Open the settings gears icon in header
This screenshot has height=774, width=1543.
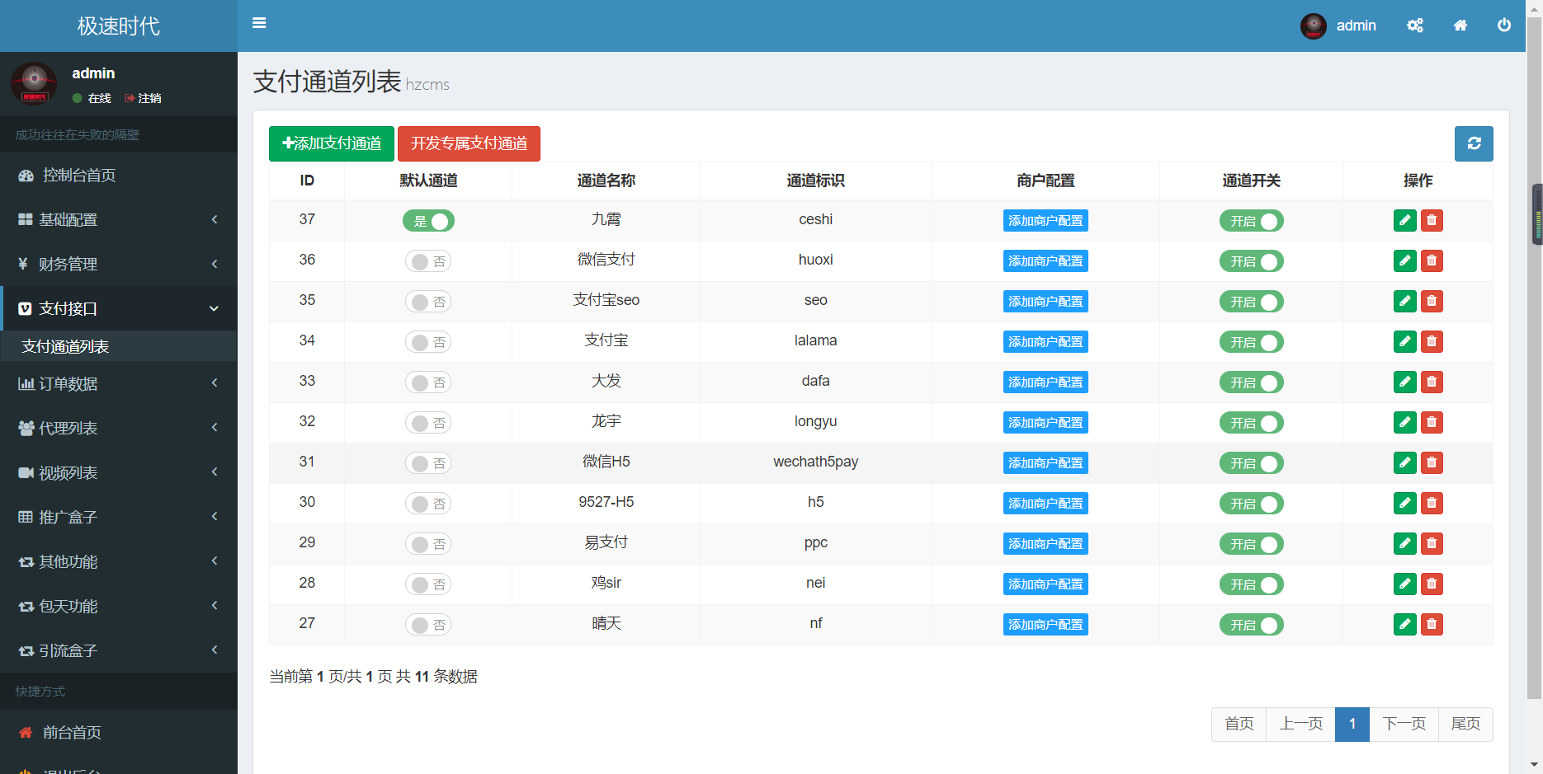(1415, 26)
